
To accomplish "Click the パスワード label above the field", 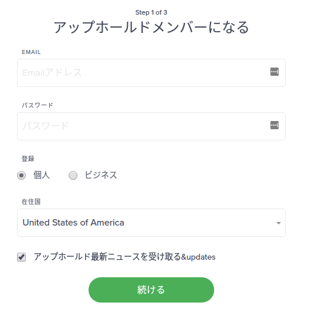I will pos(38,105).
